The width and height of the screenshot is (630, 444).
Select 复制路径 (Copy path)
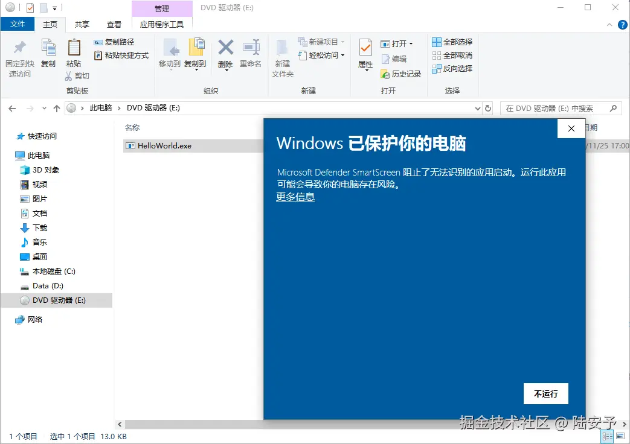pos(114,42)
